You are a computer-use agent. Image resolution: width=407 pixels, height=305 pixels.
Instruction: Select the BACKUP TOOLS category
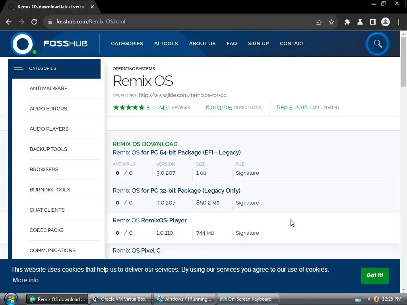tap(48, 149)
